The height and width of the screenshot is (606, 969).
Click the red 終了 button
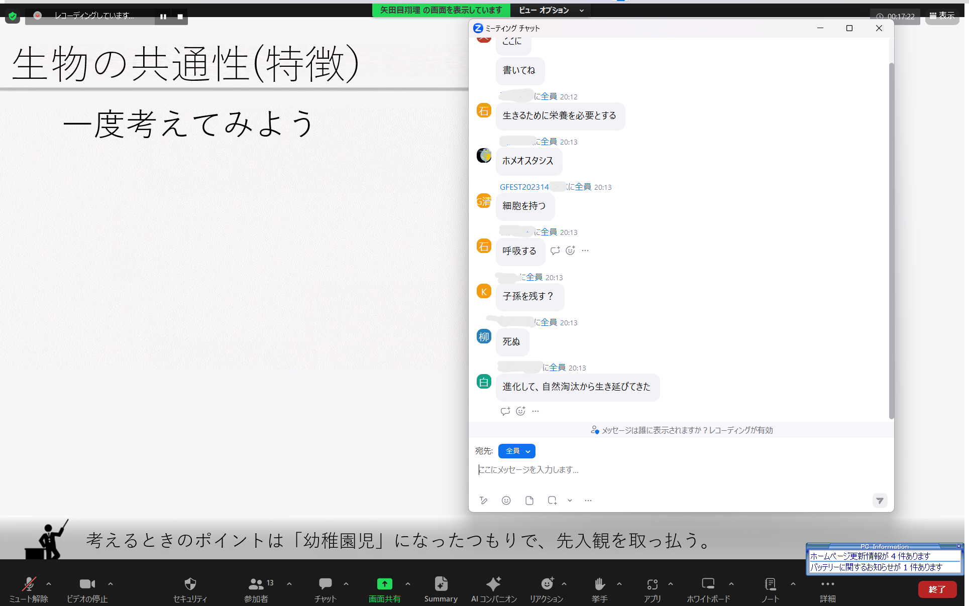click(x=937, y=589)
